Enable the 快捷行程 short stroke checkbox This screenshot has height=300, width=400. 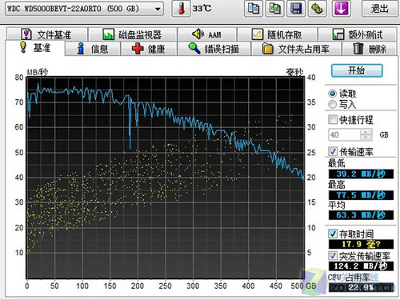tap(333, 119)
